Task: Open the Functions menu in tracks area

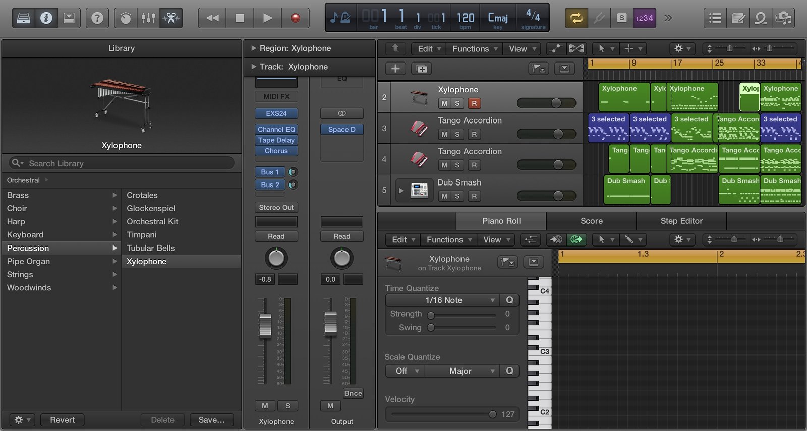Action: (x=475, y=49)
